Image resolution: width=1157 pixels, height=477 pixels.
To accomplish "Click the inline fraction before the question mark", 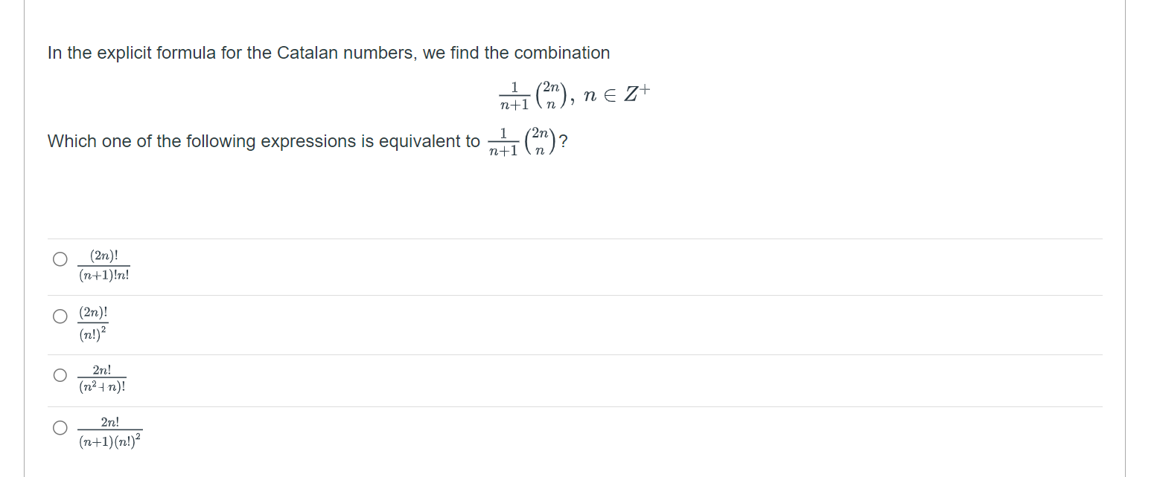I will [x=522, y=142].
